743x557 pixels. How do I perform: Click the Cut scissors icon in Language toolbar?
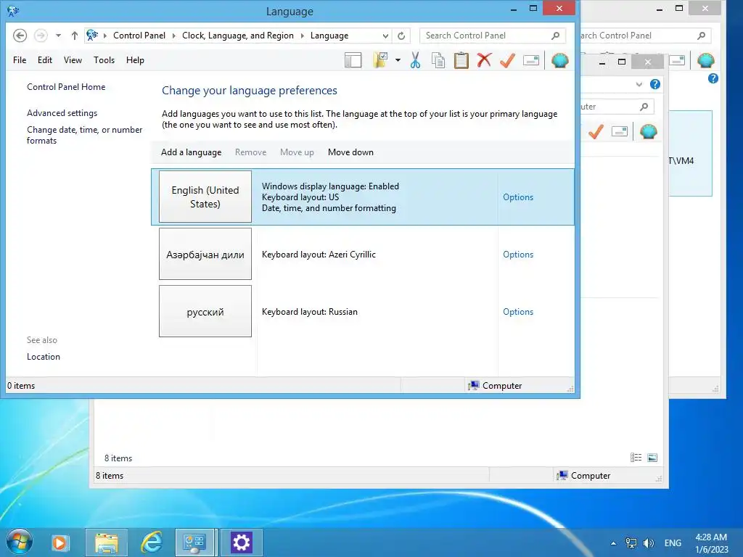point(416,60)
